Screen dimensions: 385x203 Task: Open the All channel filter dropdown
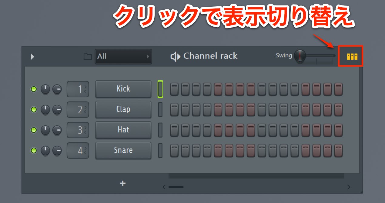click(123, 56)
